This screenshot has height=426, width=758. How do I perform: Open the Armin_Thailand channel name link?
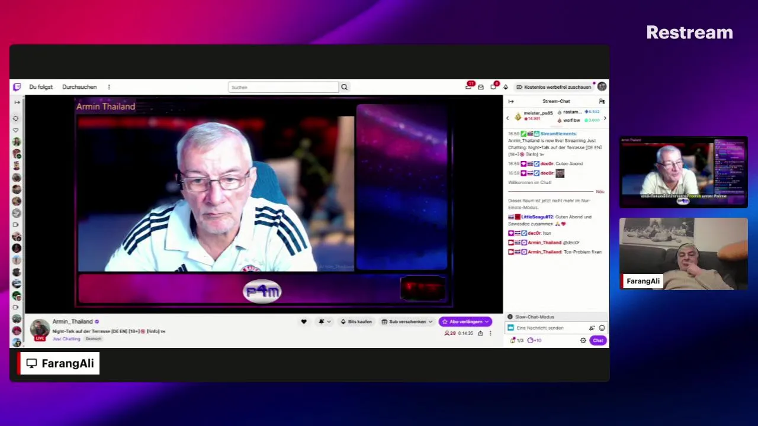point(72,321)
